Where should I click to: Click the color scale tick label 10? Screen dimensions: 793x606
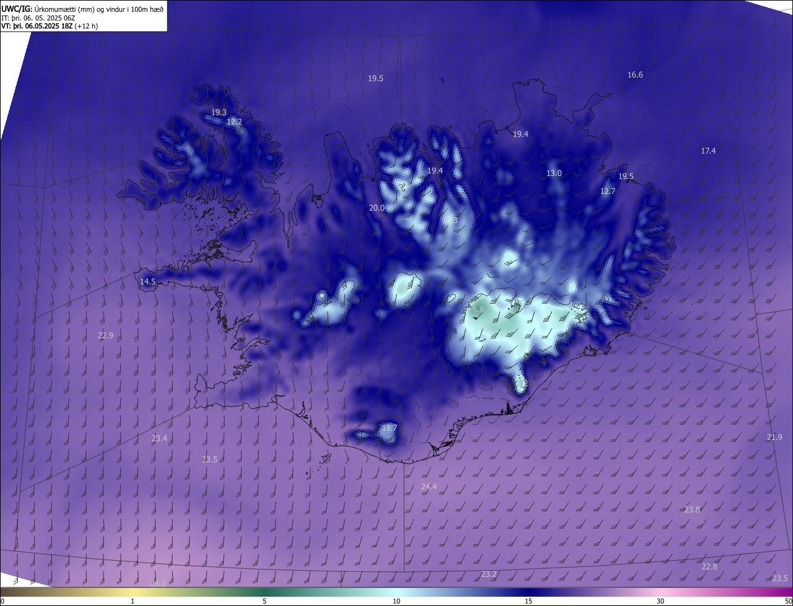click(396, 601)
